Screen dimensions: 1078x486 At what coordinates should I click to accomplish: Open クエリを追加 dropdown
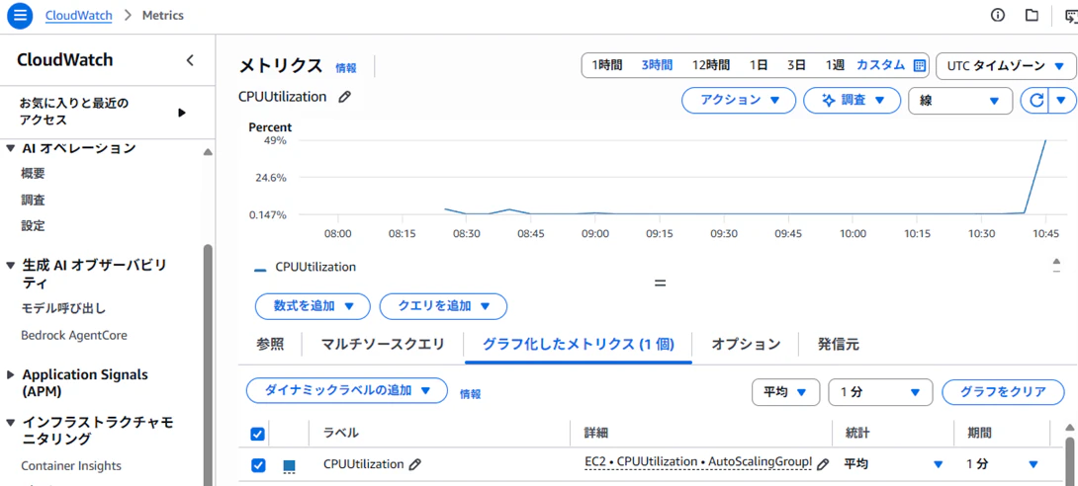pos(443,306)
